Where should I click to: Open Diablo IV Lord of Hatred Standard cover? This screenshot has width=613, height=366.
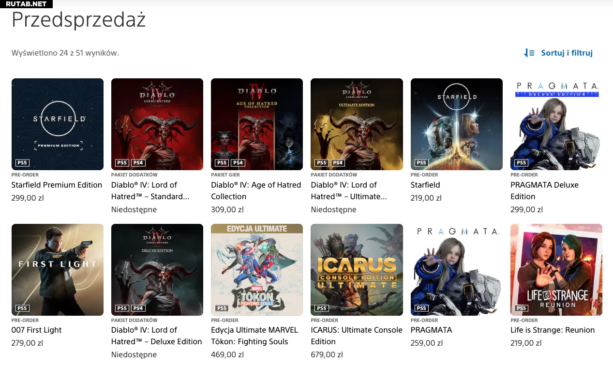157,124
